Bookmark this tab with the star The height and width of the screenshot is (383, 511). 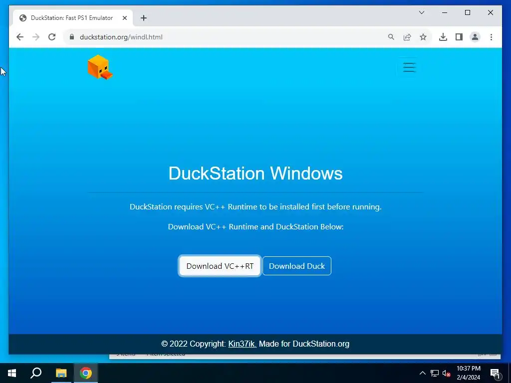click(x=423, y=37)
